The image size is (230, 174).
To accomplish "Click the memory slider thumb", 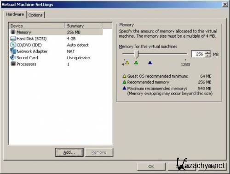I will [137, 54].
